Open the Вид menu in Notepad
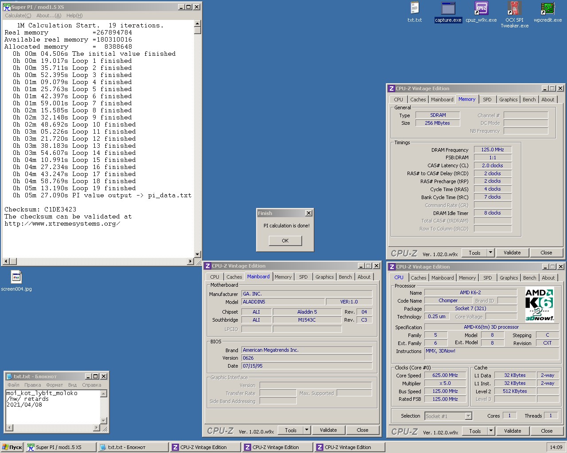 tap(72, 385)
